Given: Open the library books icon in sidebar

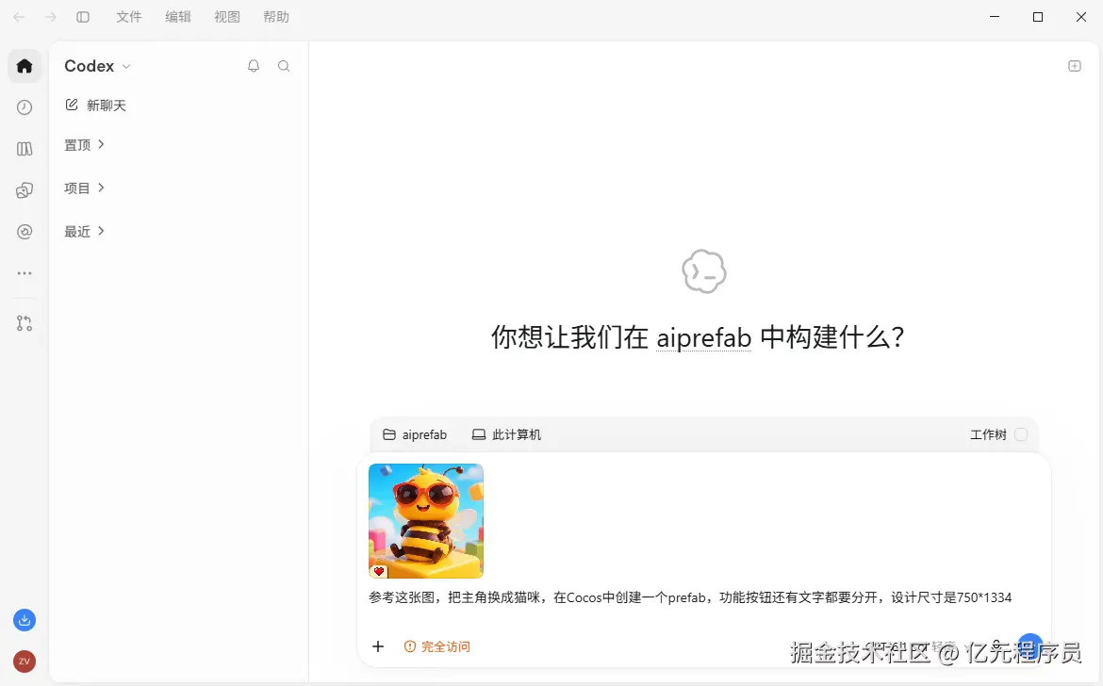Looking at the screenshot, I should pyautogui.click(x=25, y=148).
